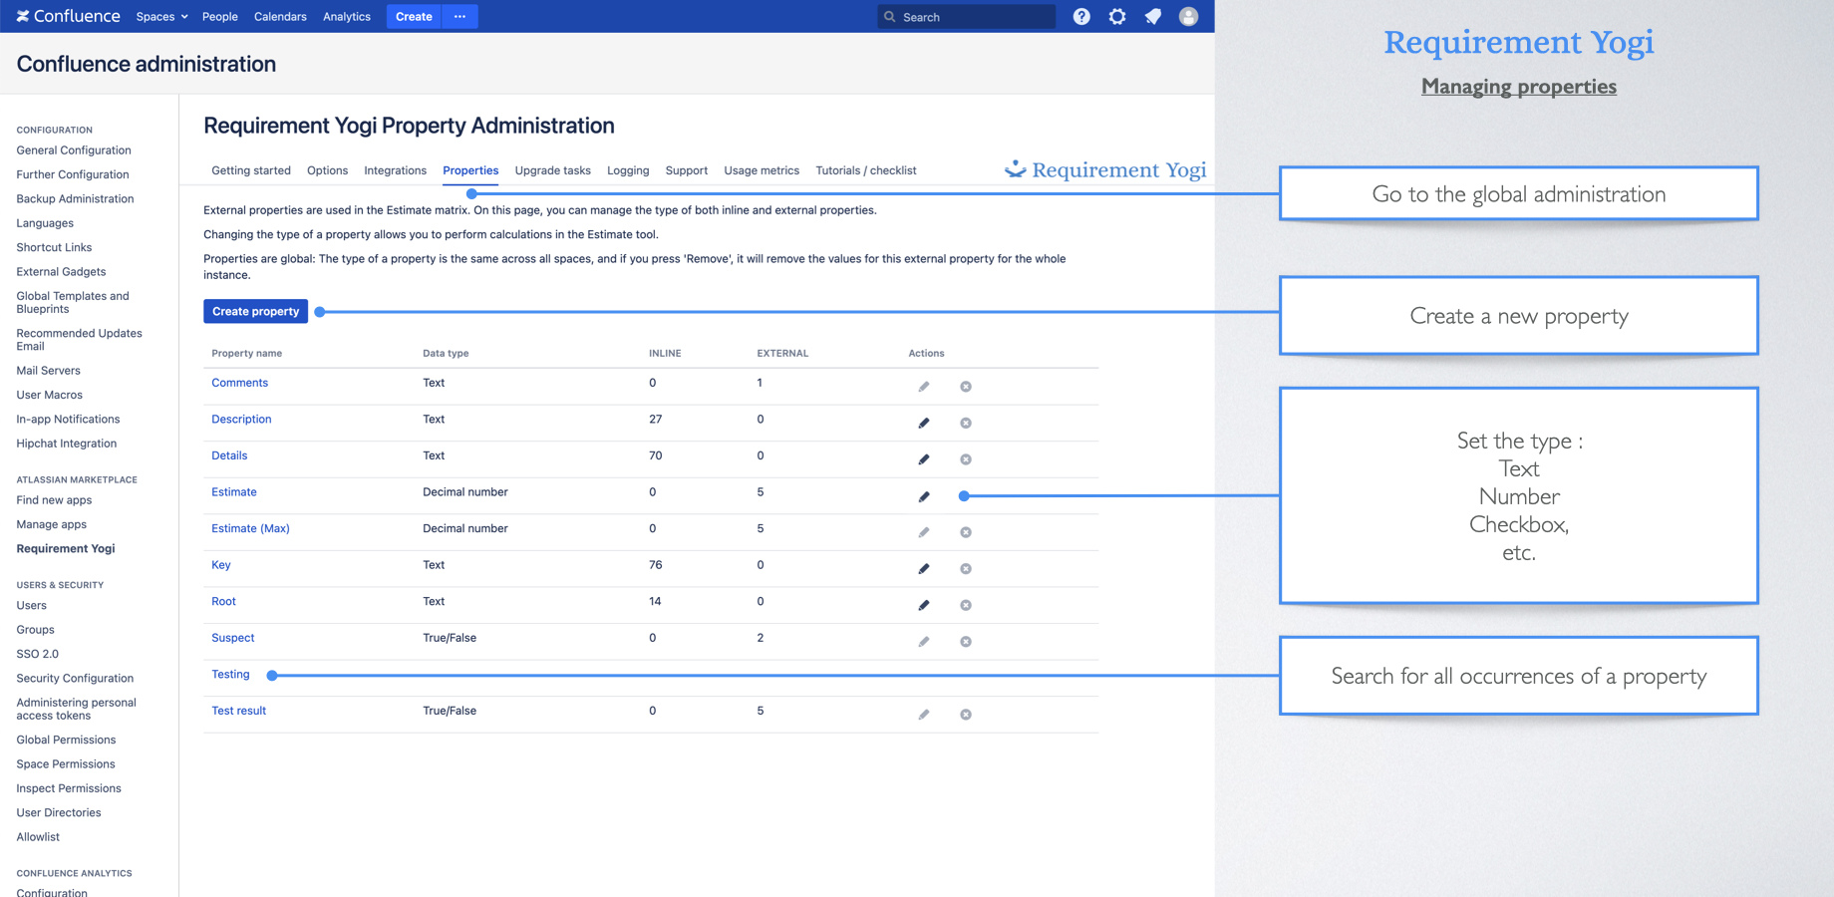Expand the Spaces dropdown menu
This screenshot has height=897, width=1834.
point(161,17)
